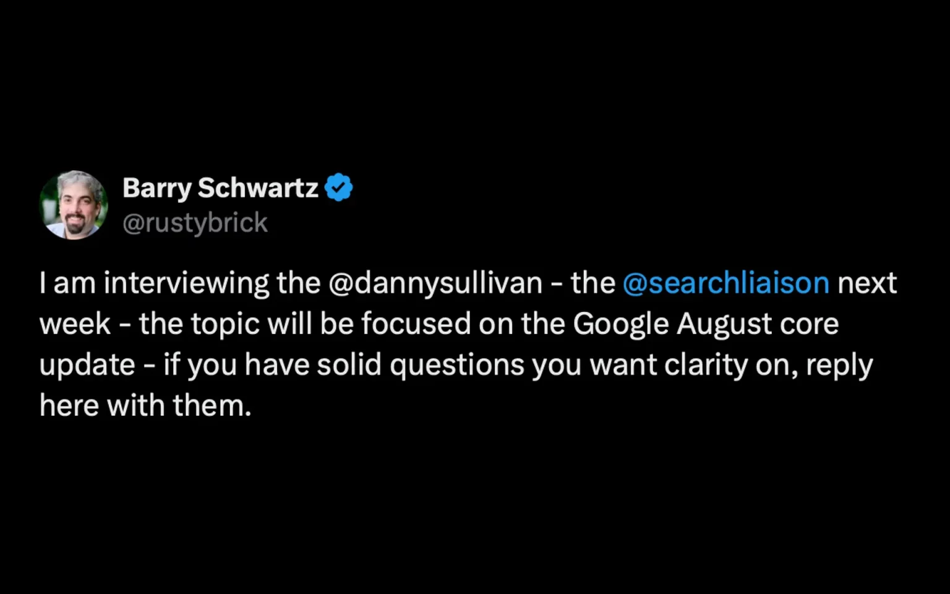The image size is (950, 594).
Task: Click the word "update" starting line three
Action: click(87, 365)
